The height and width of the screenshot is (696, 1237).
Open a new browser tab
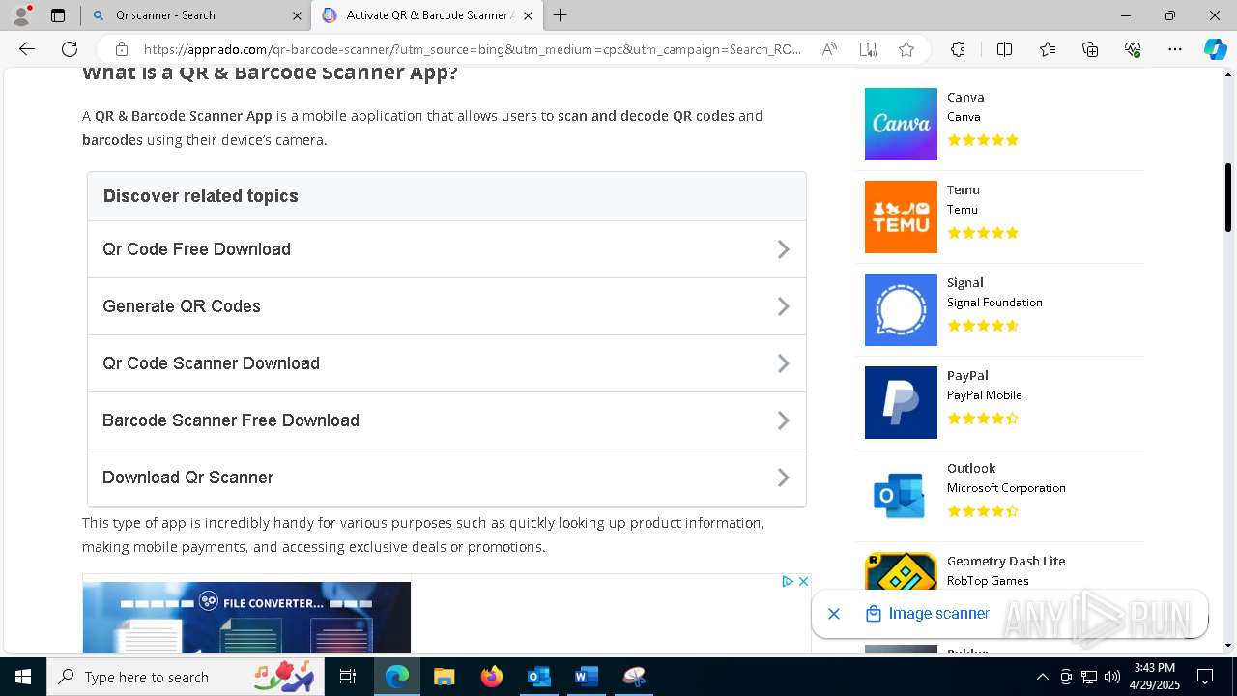(561, 15)
